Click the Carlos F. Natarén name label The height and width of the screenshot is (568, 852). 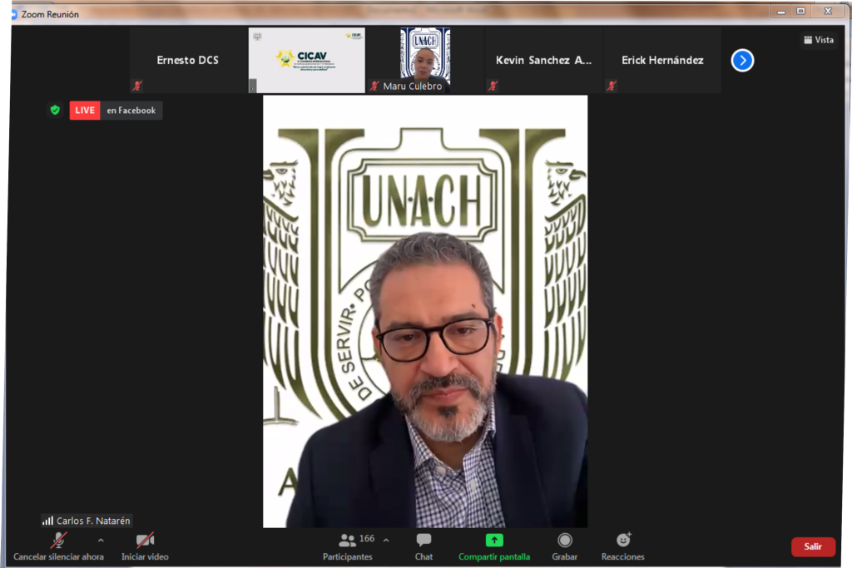click(93, 521)
